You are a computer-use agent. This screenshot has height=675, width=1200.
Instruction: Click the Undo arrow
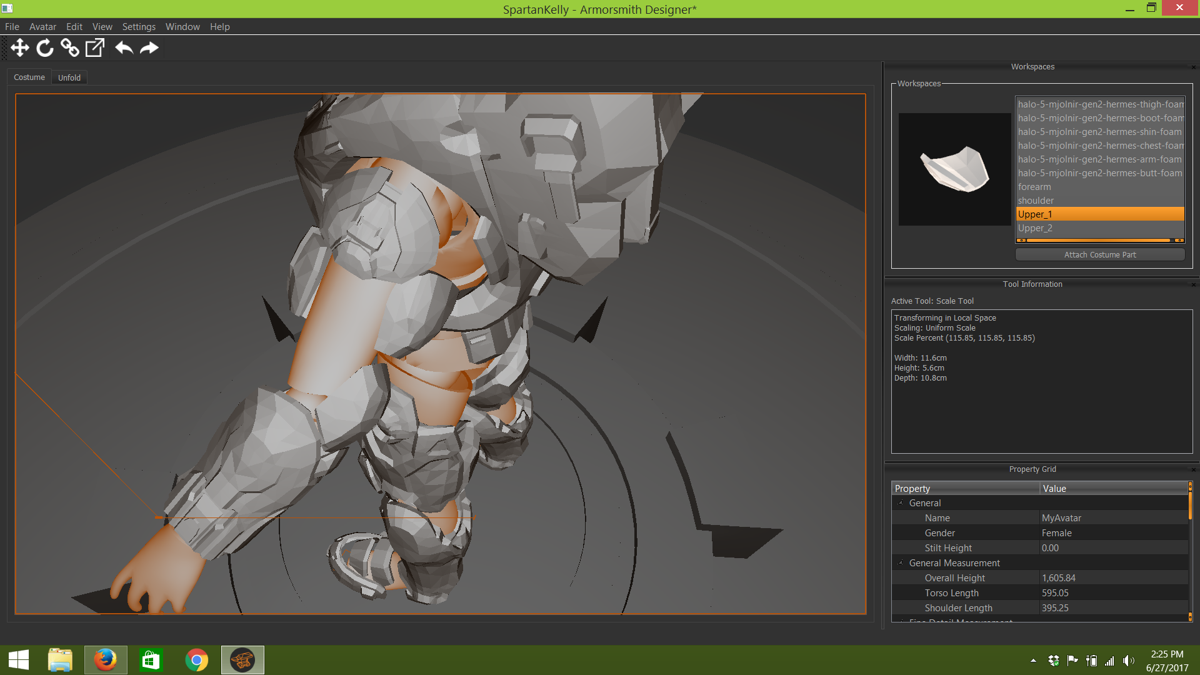pyautogui.click(x=124, y=48)
